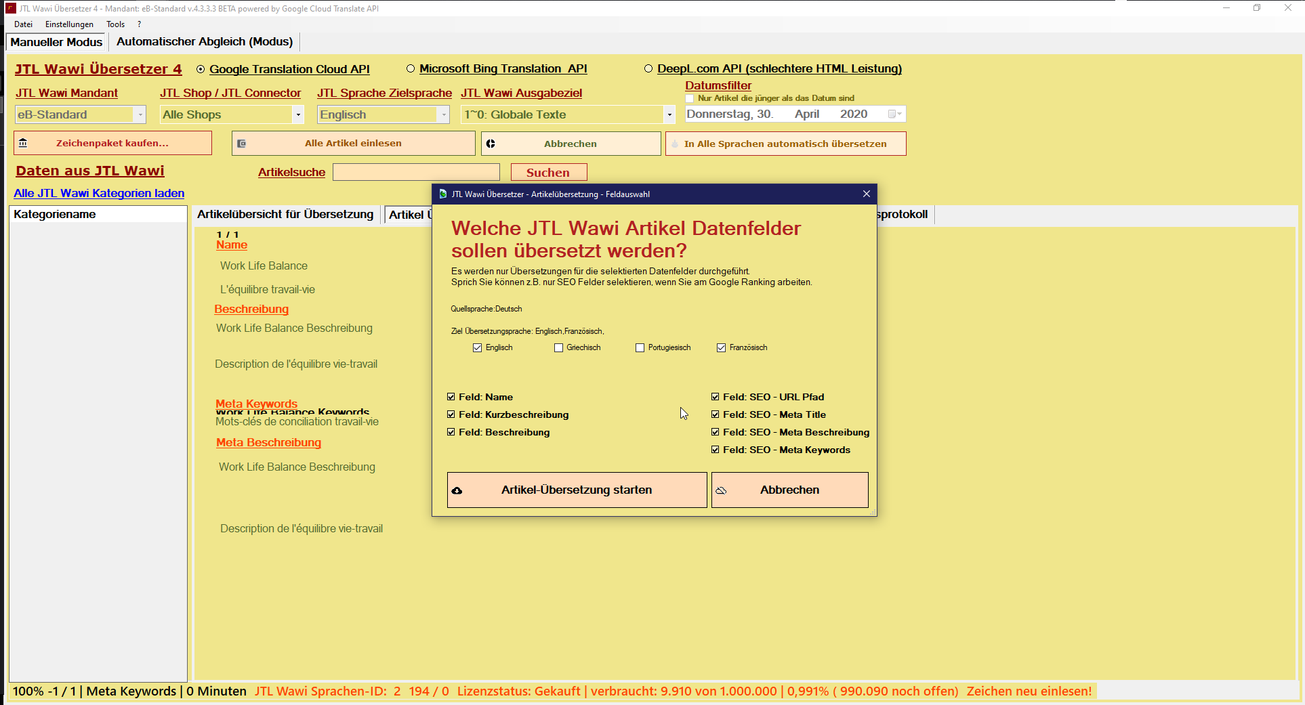Click Alle JTL Wawi Kategorien laden link
The image size is (1305, 705).
coord(99,193)
